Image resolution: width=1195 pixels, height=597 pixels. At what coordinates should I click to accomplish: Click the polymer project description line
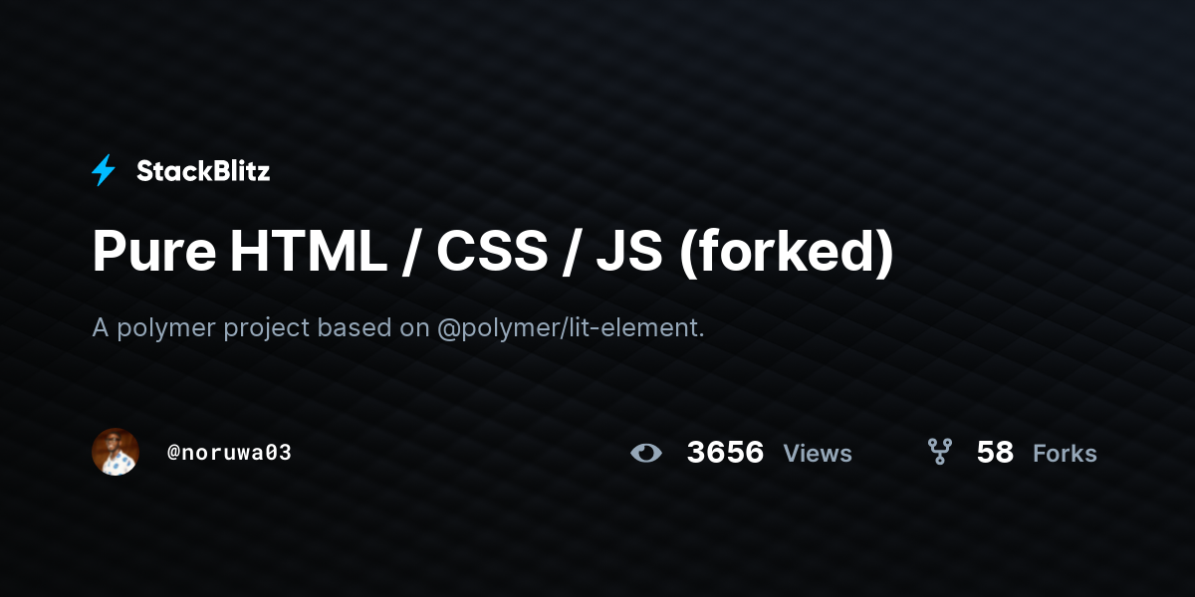pyautogui.click(x=398, y=328)
